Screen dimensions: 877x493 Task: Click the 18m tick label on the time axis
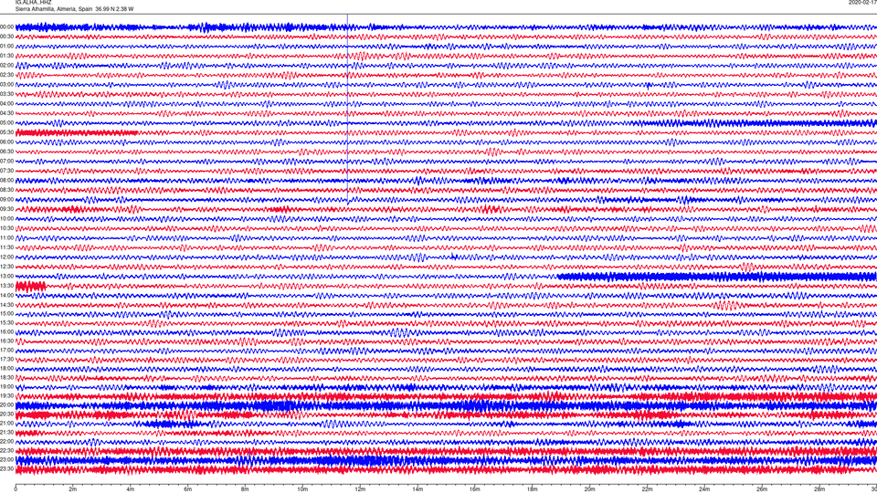[532, 489]
